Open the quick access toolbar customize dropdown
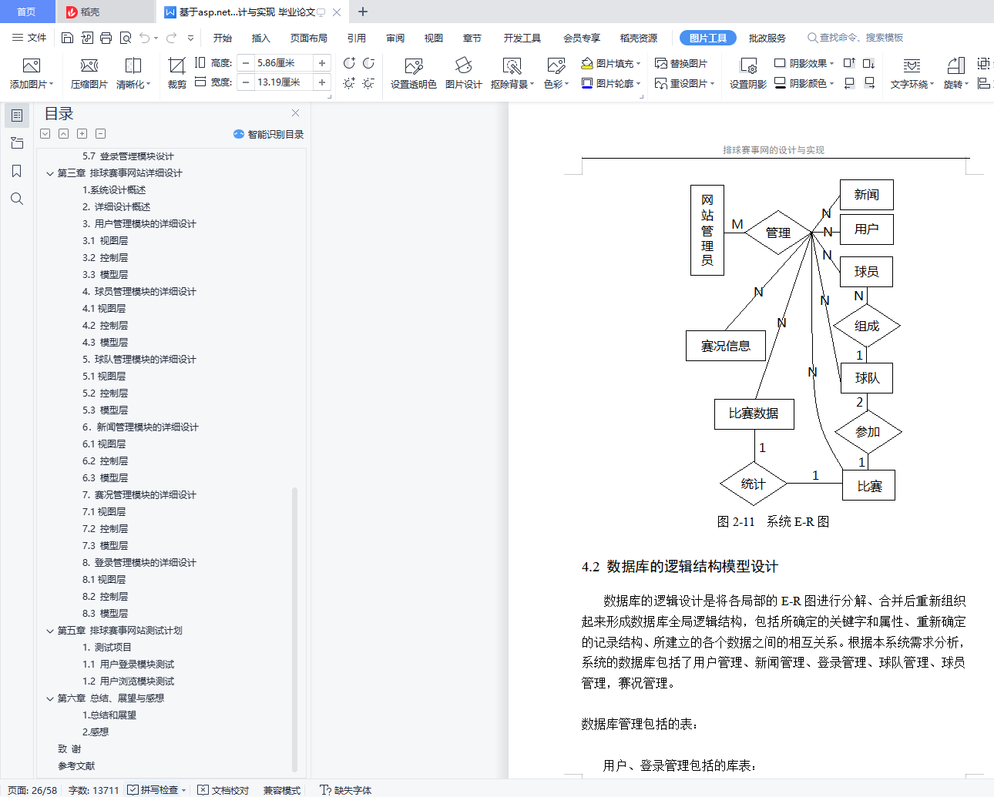 pos(190,38)
